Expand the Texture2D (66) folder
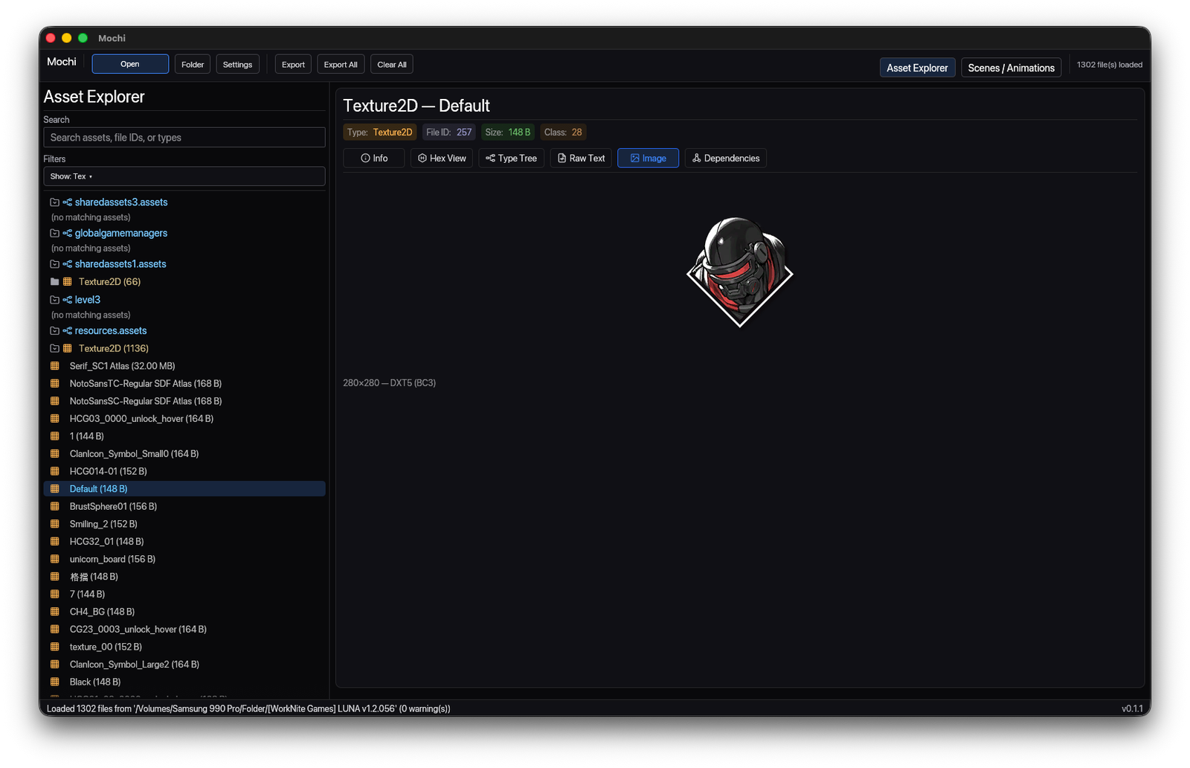Image resolution: width=1190 pixels, height=768 pixels. click(54, 282)
